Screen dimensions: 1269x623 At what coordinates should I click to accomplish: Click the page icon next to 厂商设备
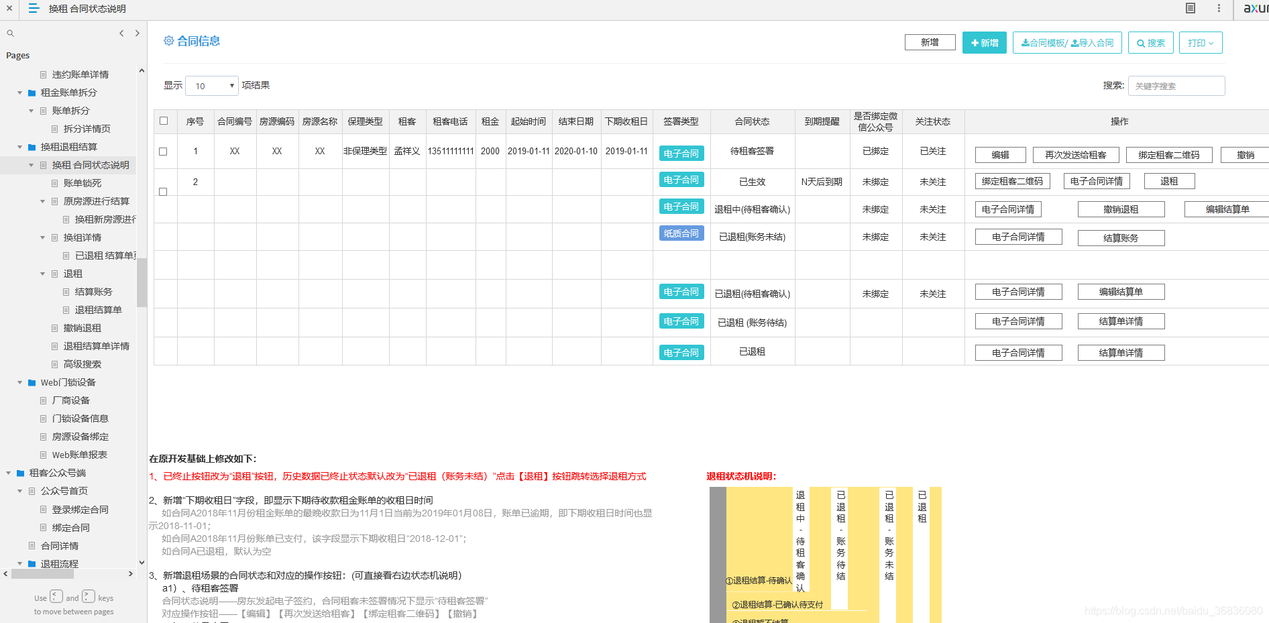pyautogui.click(x=44, y=400)
